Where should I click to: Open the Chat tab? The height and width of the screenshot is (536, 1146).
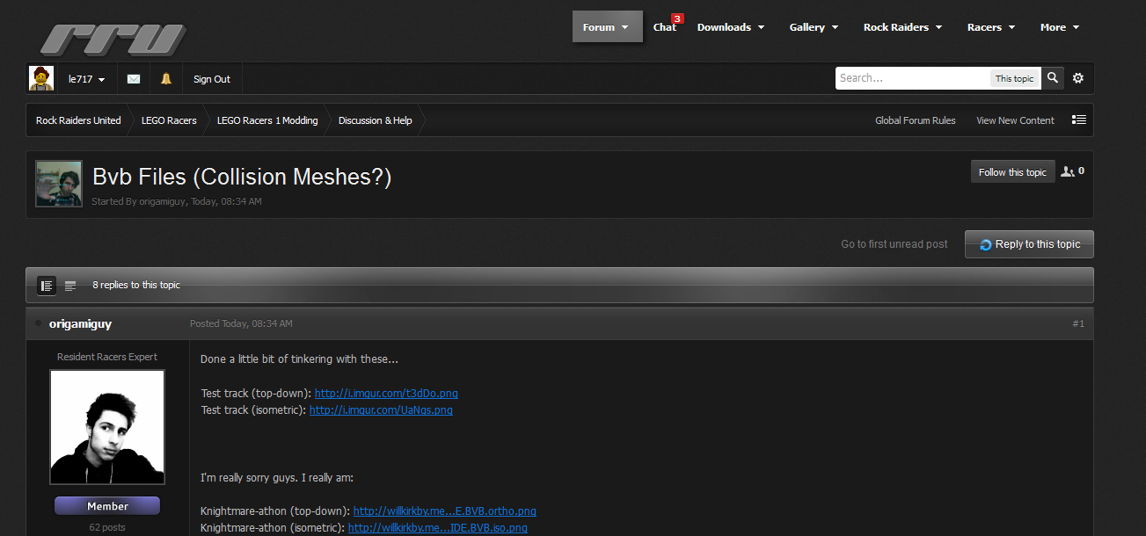[665, 27]
